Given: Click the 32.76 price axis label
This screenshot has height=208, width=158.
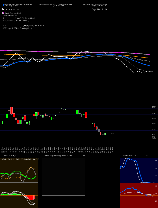Looking at the screenshot, I should click(x=154, y=118).
